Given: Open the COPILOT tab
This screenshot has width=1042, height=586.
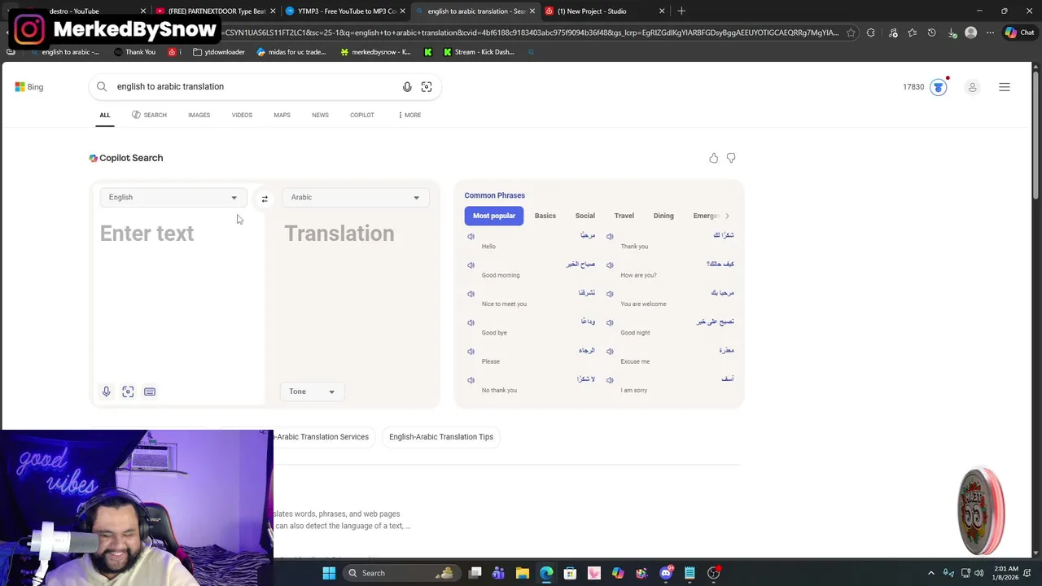Looking at the screenshot, I should coord(362,115).
